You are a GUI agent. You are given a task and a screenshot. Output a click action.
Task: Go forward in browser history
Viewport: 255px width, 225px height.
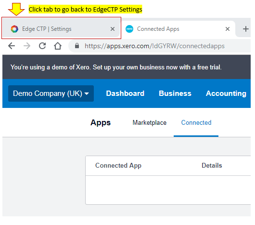click(x=27, y=46)
